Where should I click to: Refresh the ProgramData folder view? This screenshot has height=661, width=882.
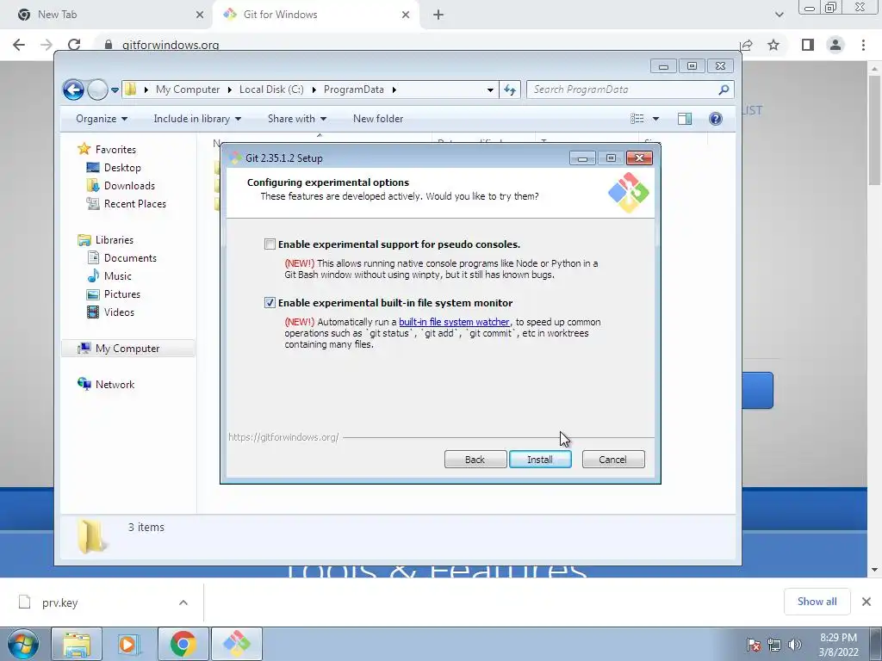point(510,90)
